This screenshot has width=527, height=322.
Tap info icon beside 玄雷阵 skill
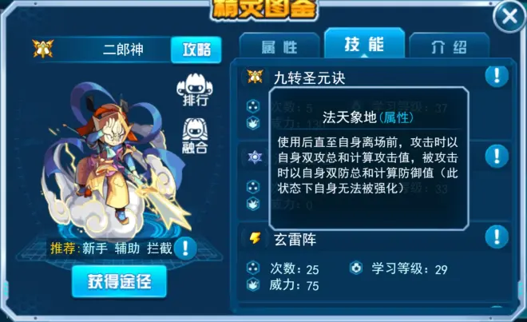(x=497, y=237)
